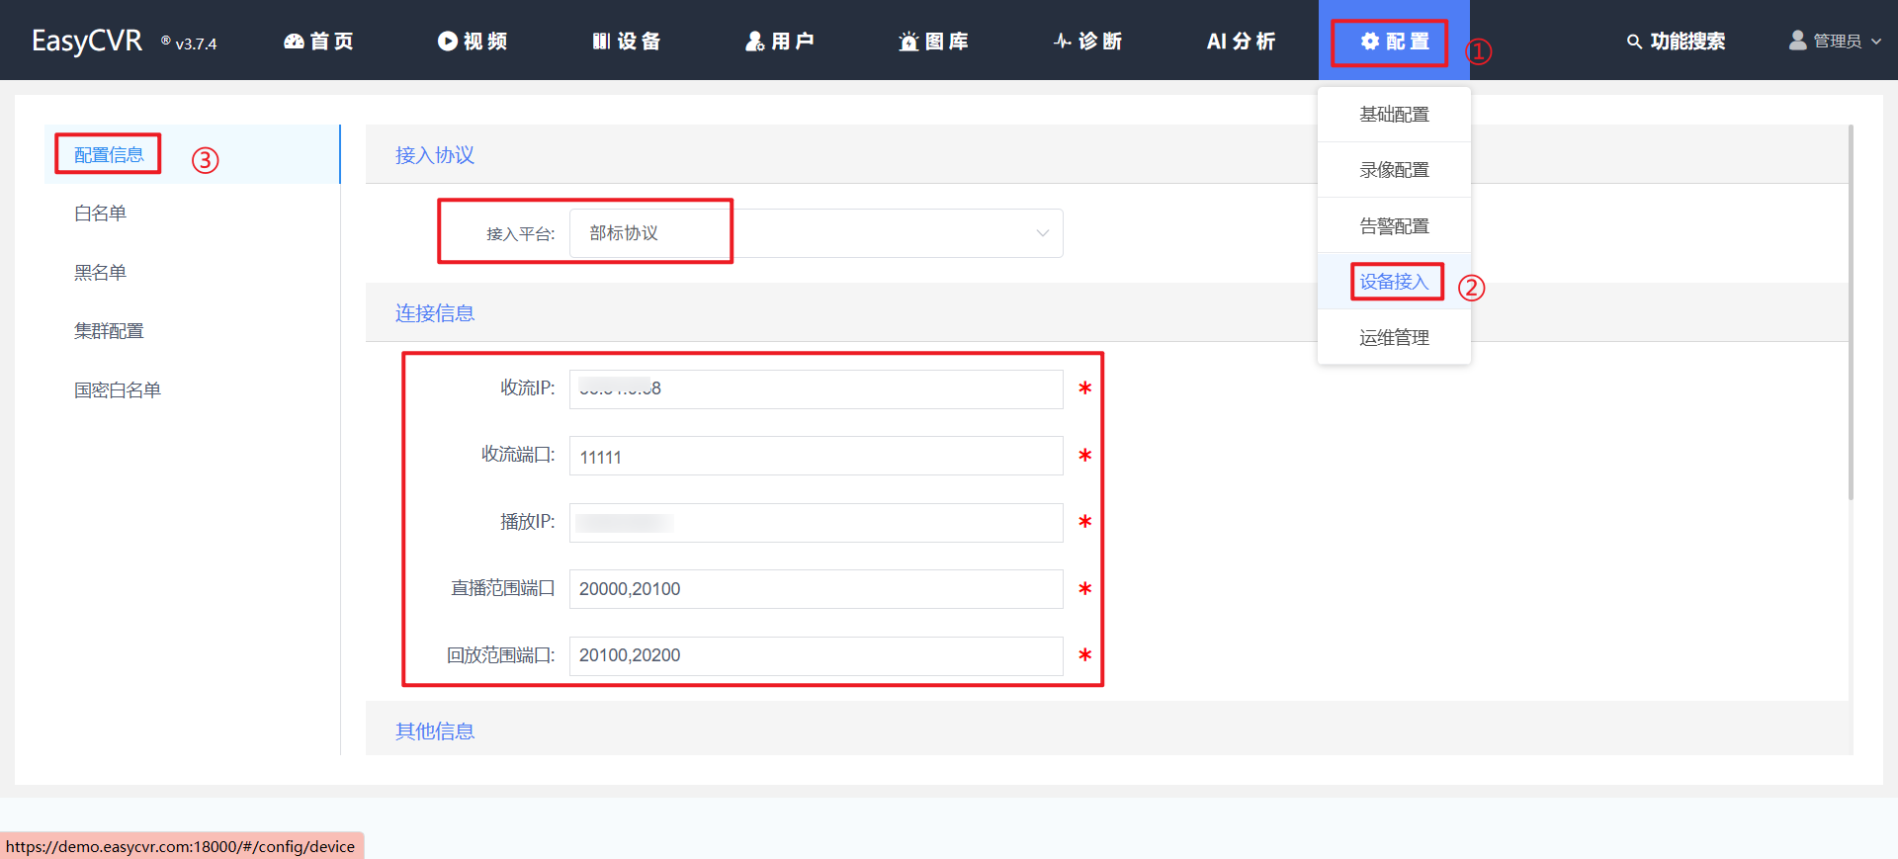Click the EasyCVR logo link
This screenshot has width=1898, height=859.
point(87,42)
